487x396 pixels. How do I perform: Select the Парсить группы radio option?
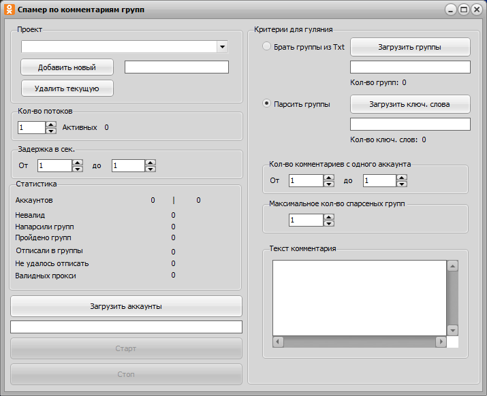[266, 104]
